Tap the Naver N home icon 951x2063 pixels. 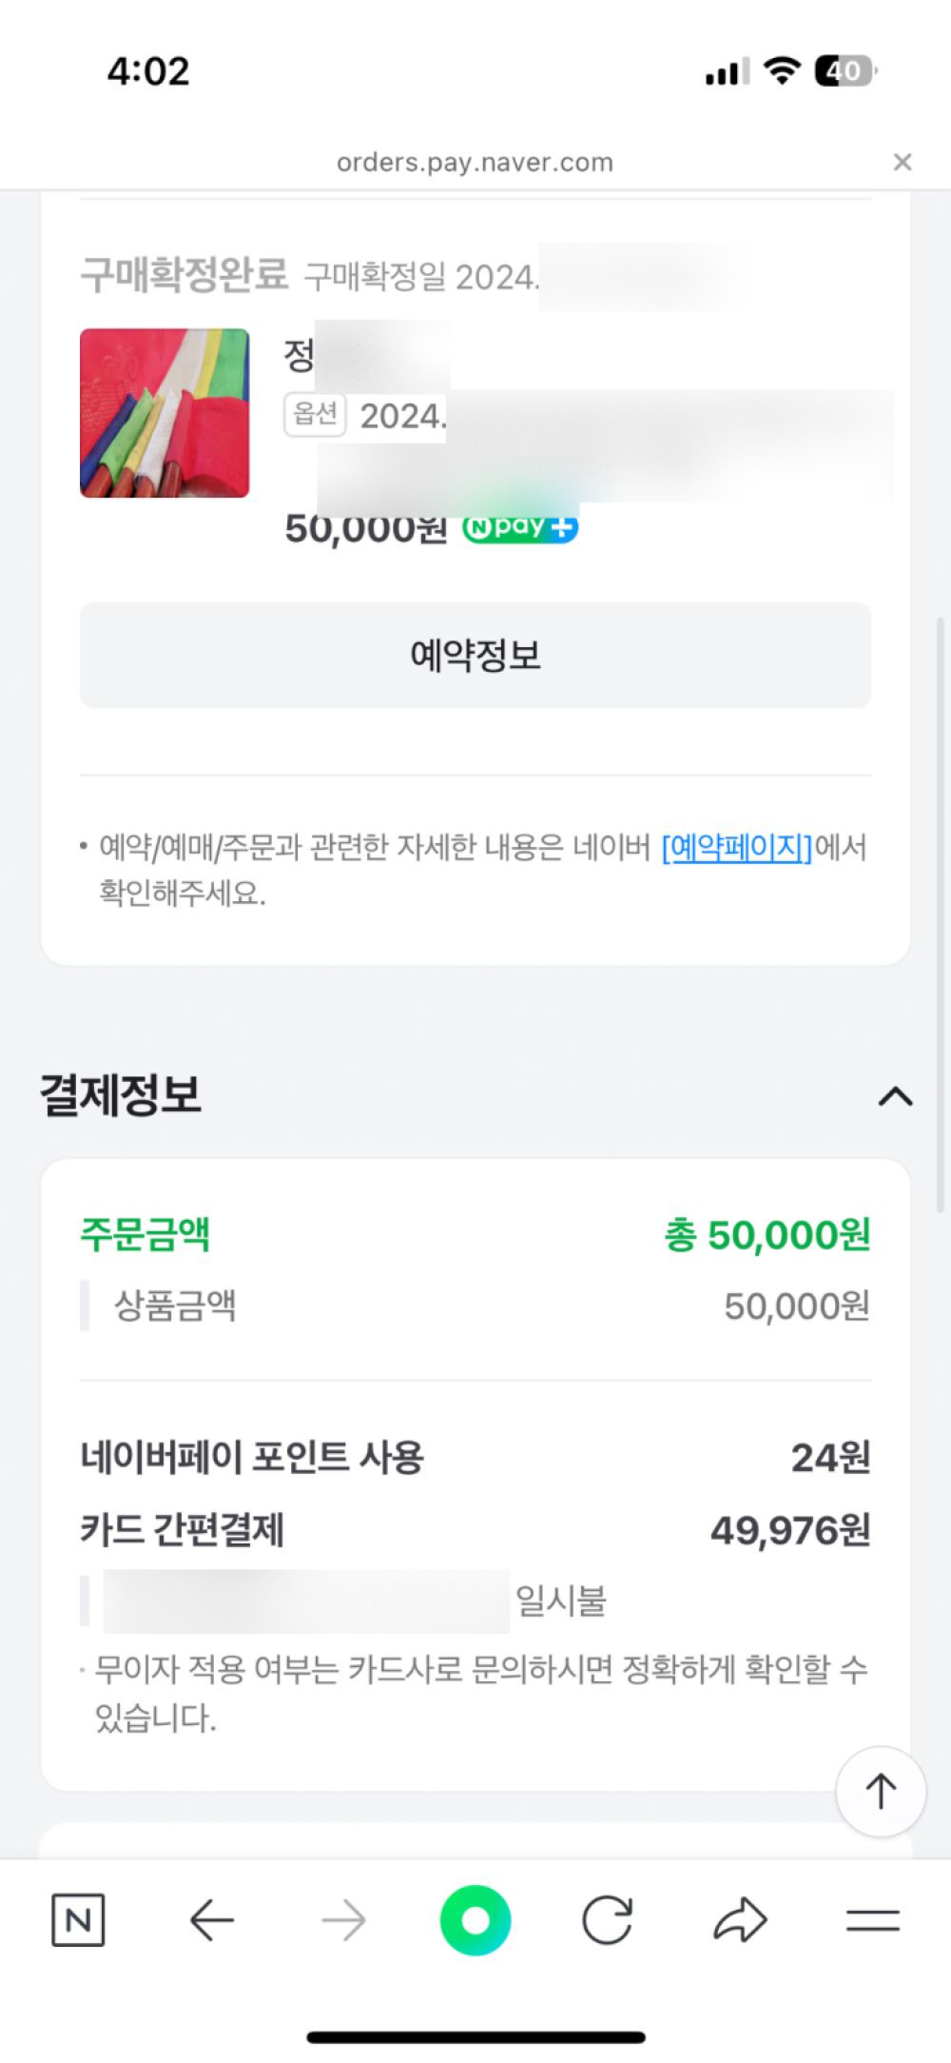[78, 1920]
